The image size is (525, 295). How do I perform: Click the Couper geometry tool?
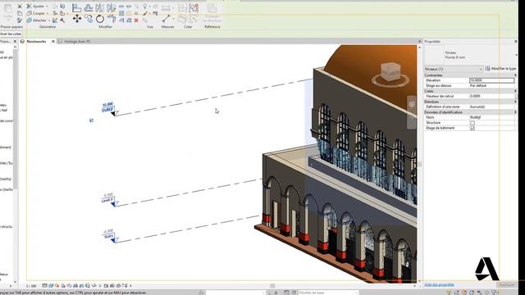36,13
